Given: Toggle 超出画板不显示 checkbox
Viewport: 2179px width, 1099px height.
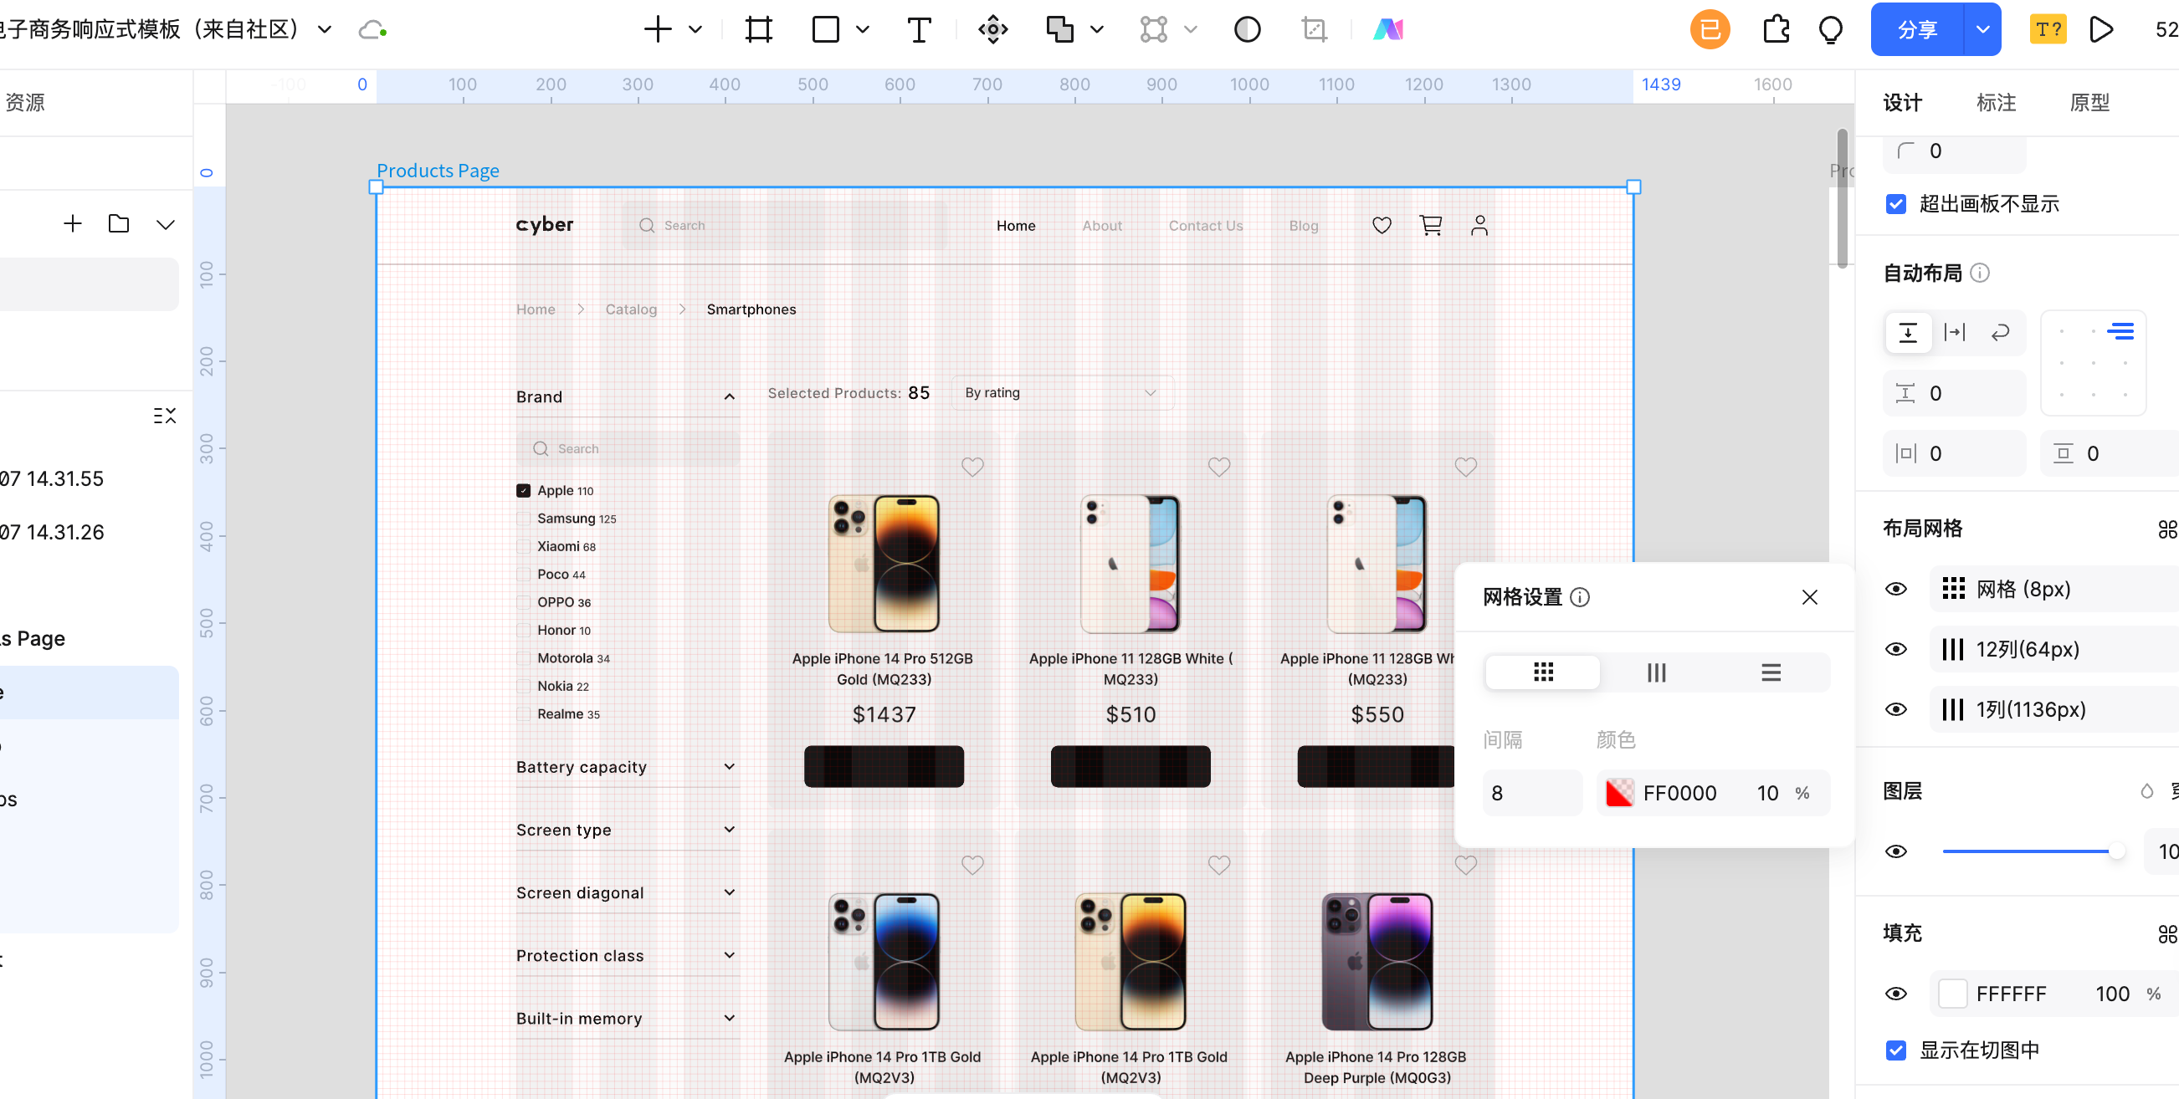Looking at the screenshot, I should click(x=1895, y=204).
